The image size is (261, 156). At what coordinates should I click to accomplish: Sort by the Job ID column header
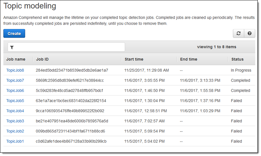coord(42,60)
